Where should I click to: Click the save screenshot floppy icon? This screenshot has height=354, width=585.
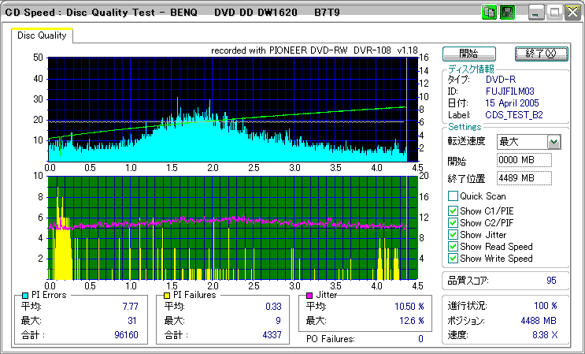click(507, 13)
